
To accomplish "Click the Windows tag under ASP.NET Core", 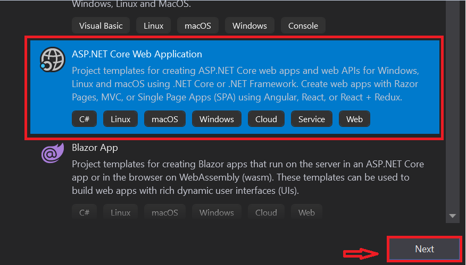I will pos(217,119).
